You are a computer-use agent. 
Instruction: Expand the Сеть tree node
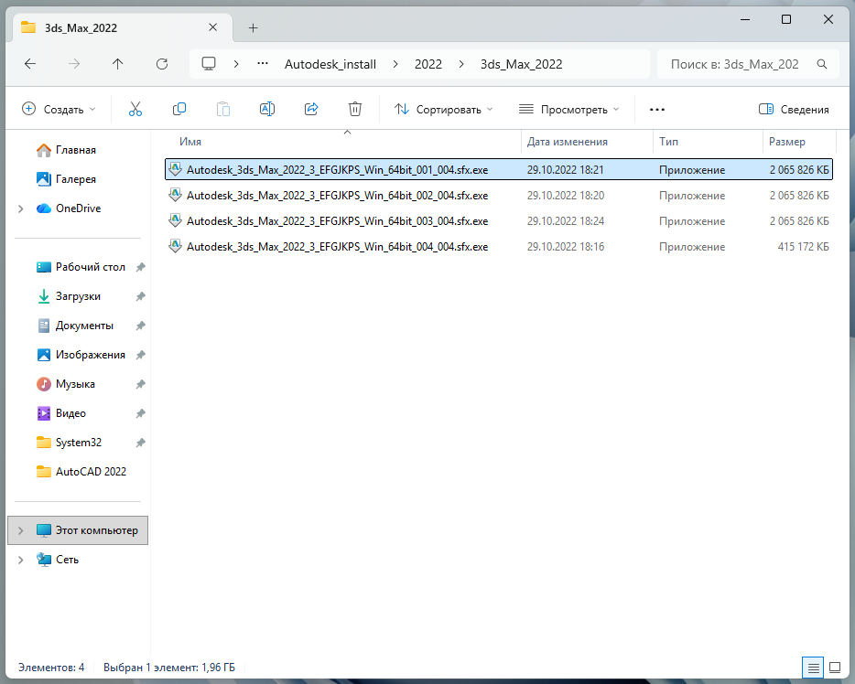[21, 560]
